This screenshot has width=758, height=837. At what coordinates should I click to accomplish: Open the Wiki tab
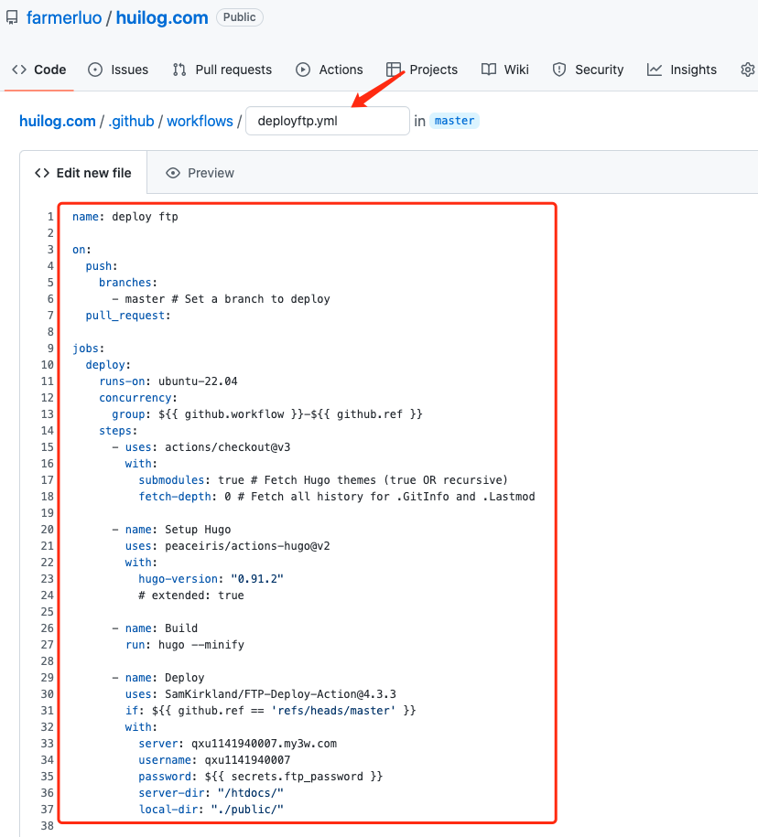516,70
